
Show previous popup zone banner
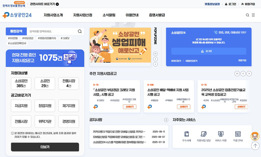tap(155, 59)
